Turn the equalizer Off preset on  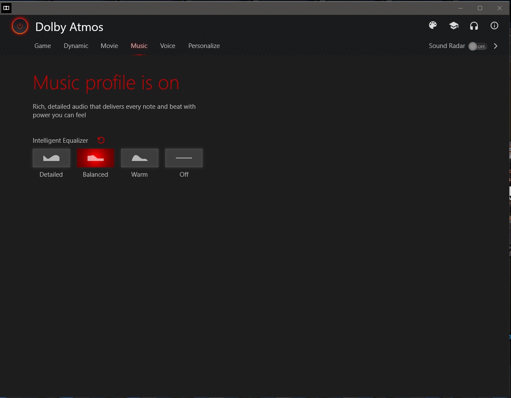coord(184,158)
